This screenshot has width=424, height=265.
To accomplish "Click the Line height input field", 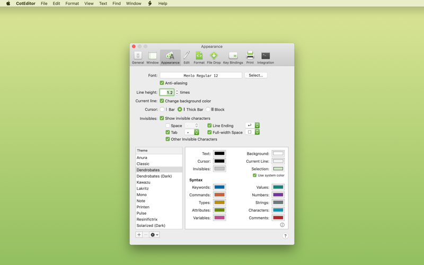I will [x=166, y=92].
